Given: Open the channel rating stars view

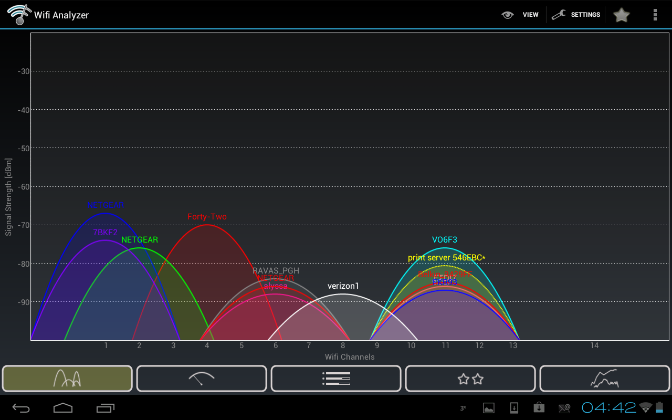Looking at the screenshot, I should 470,379.
